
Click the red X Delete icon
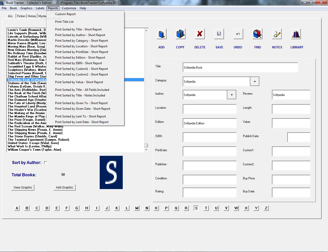pyautogui.click(x=200, y=34)
